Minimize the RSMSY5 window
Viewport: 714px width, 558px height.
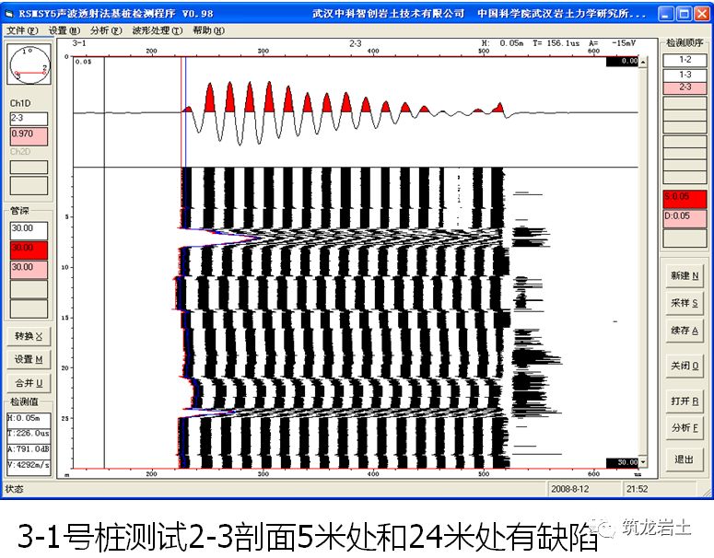[x=666, y=14]
